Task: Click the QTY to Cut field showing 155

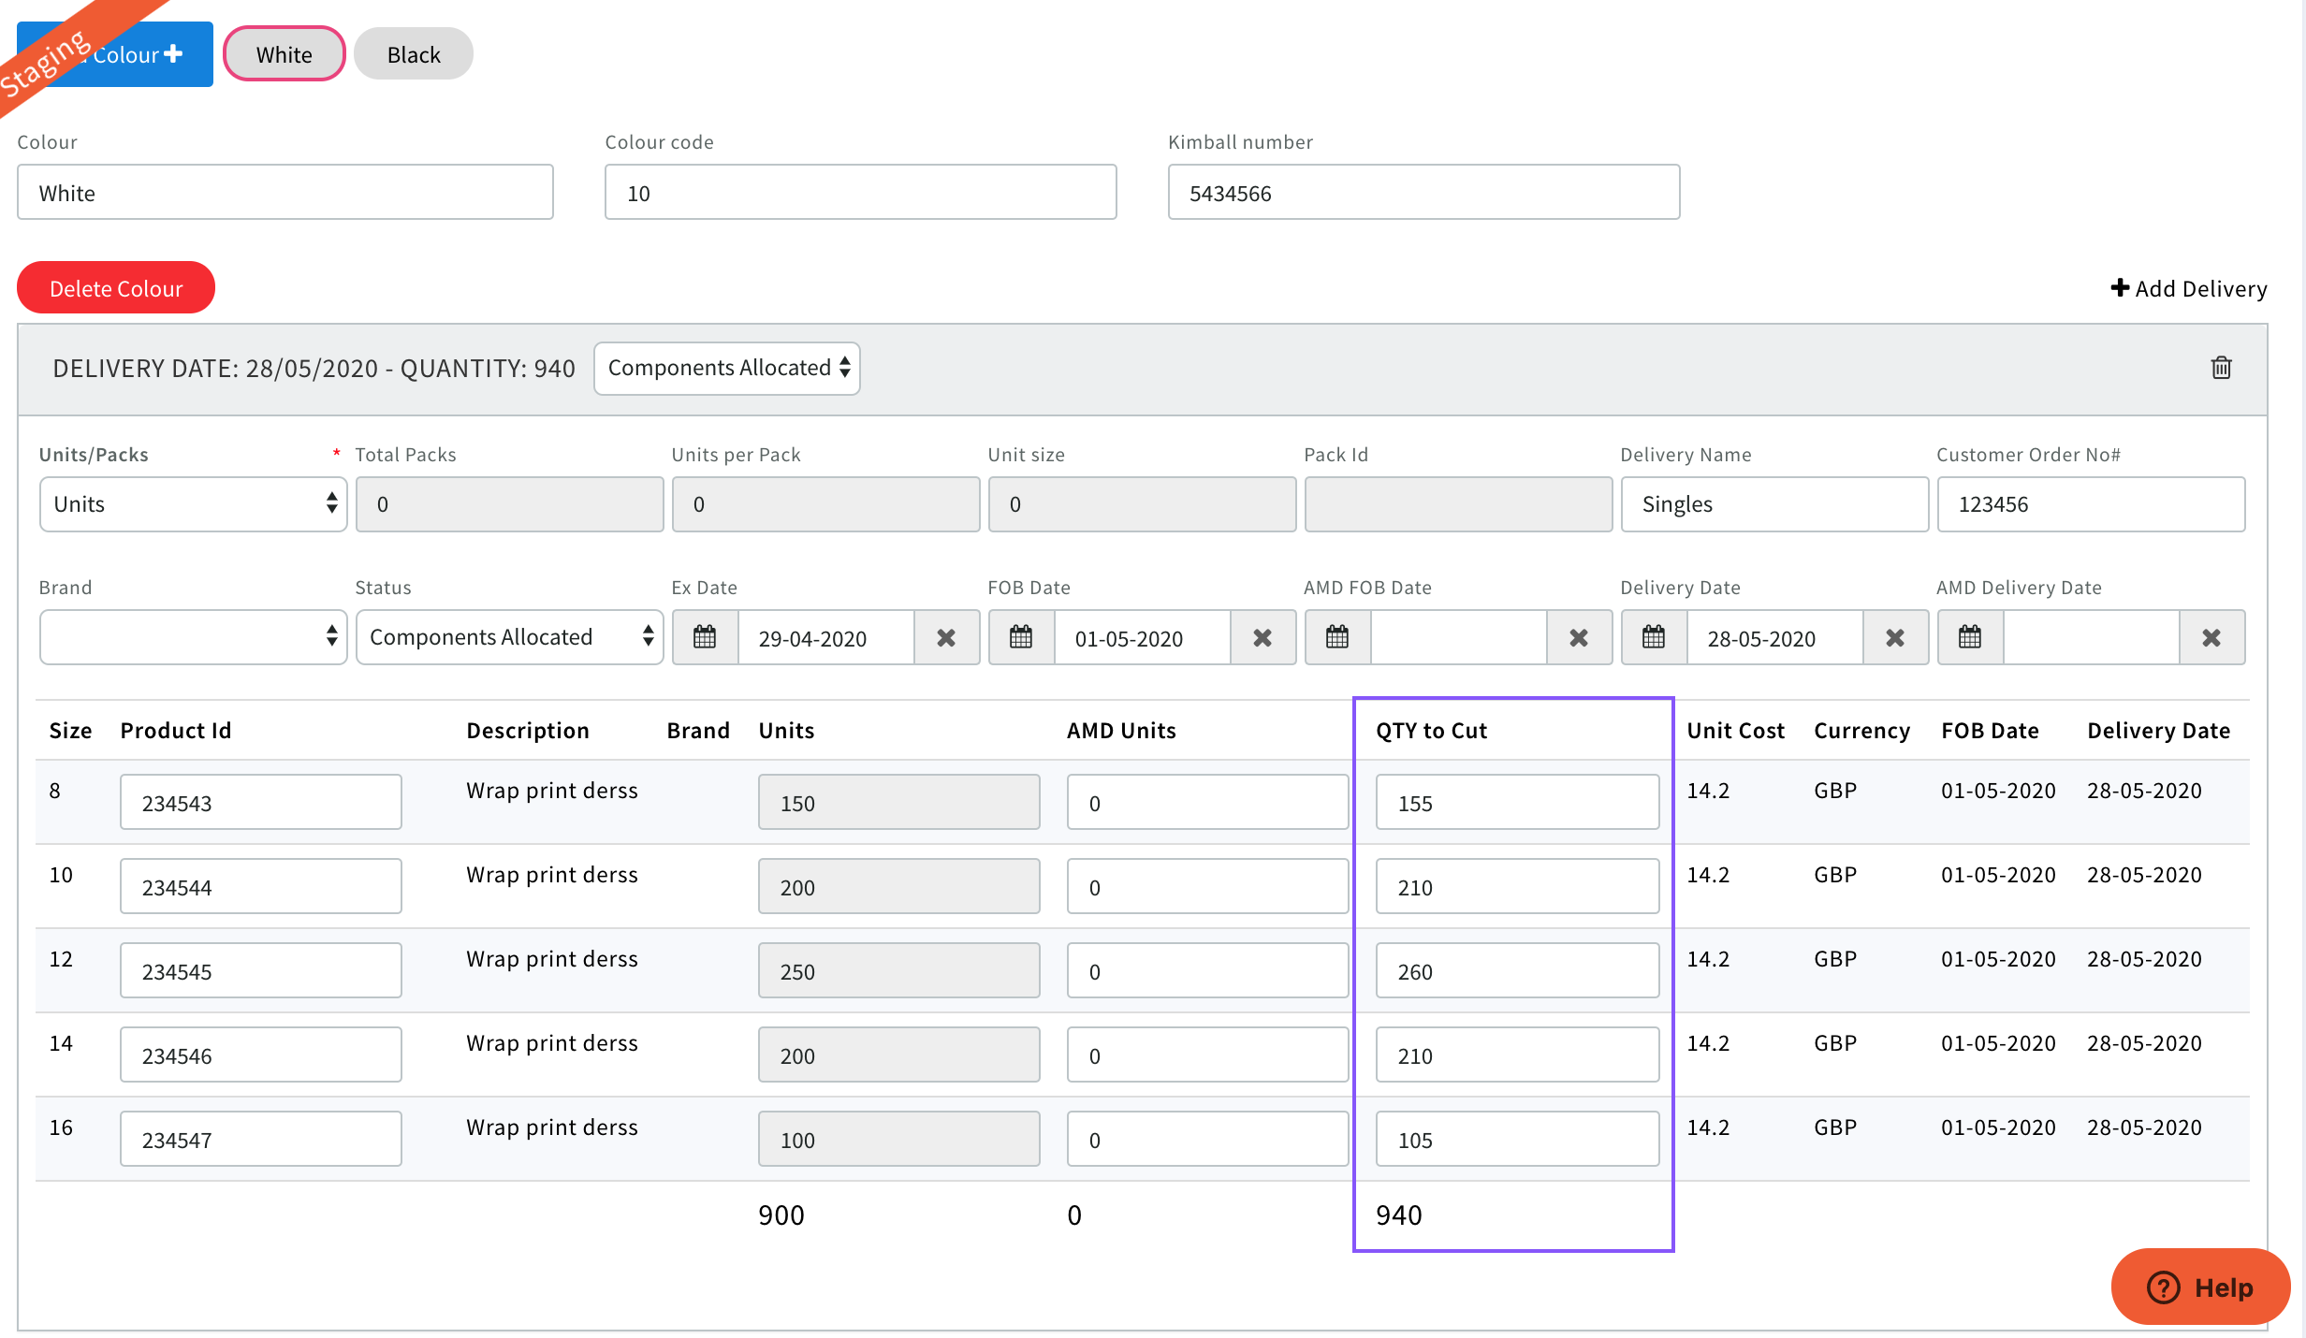Action: point(1516,802)
